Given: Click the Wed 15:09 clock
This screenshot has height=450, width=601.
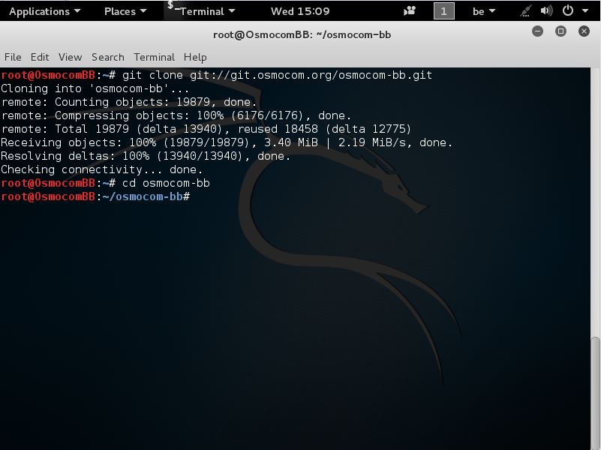Looking at the screenshot, I should tap(299, 11).
